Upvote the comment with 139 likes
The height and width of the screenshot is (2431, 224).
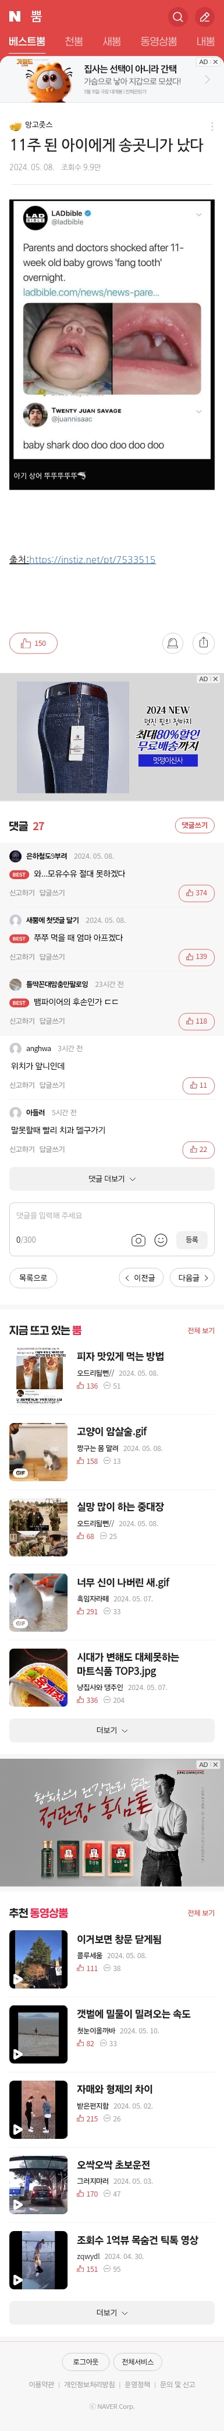pyautogui.click(x=197, y=957)
